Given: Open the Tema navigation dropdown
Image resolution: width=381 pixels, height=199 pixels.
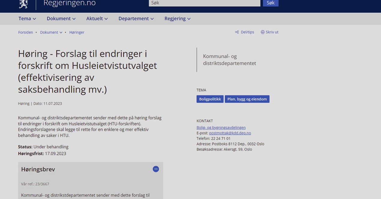Looking at the screenshot, I should pos(25,19).
